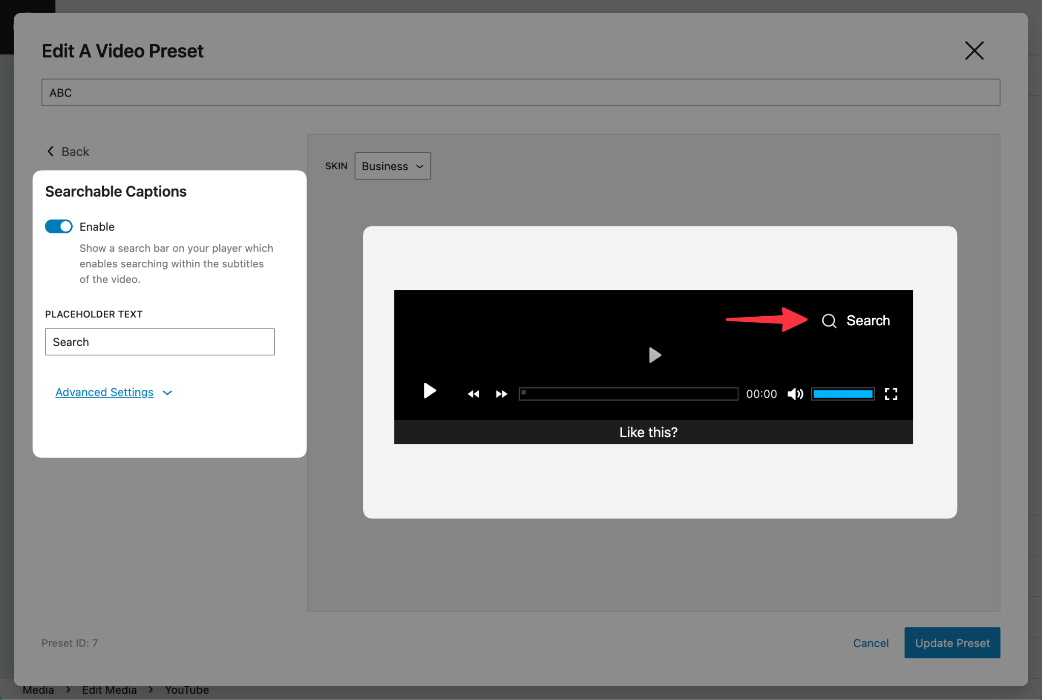
Task: Open the SKIN dropdown showing Business
Action: [x=392, y=166]
